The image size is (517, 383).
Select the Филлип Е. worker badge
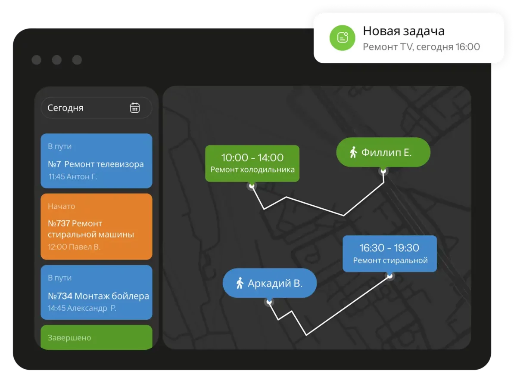pos(383,152)
